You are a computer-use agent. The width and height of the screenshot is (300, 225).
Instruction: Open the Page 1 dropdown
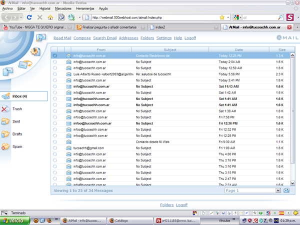pos(252,190)
